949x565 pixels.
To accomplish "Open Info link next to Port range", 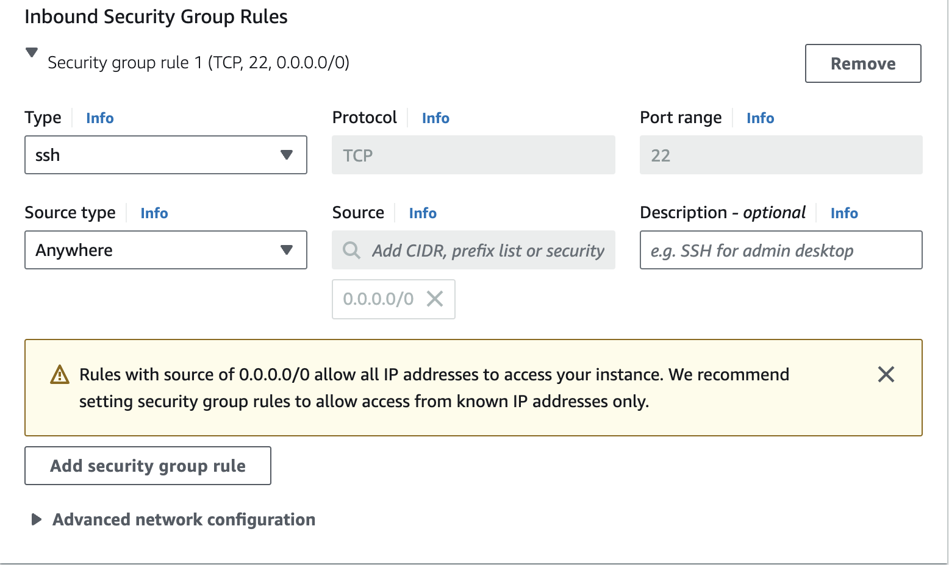I will [760, 118].
